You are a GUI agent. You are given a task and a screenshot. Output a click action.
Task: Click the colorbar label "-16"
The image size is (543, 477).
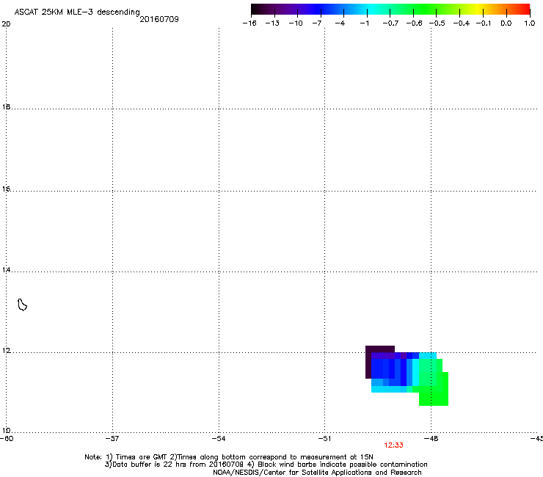(249, 23)
